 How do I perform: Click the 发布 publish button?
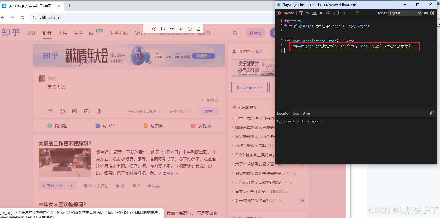click(209, 111)
